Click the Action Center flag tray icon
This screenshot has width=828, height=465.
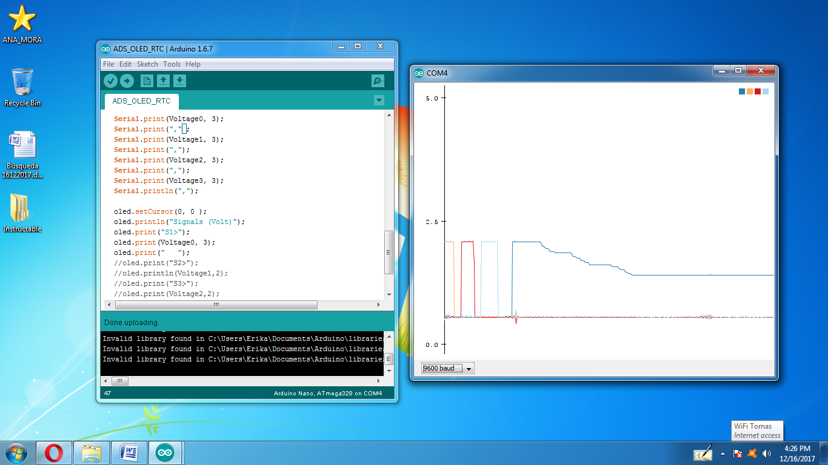738,453
